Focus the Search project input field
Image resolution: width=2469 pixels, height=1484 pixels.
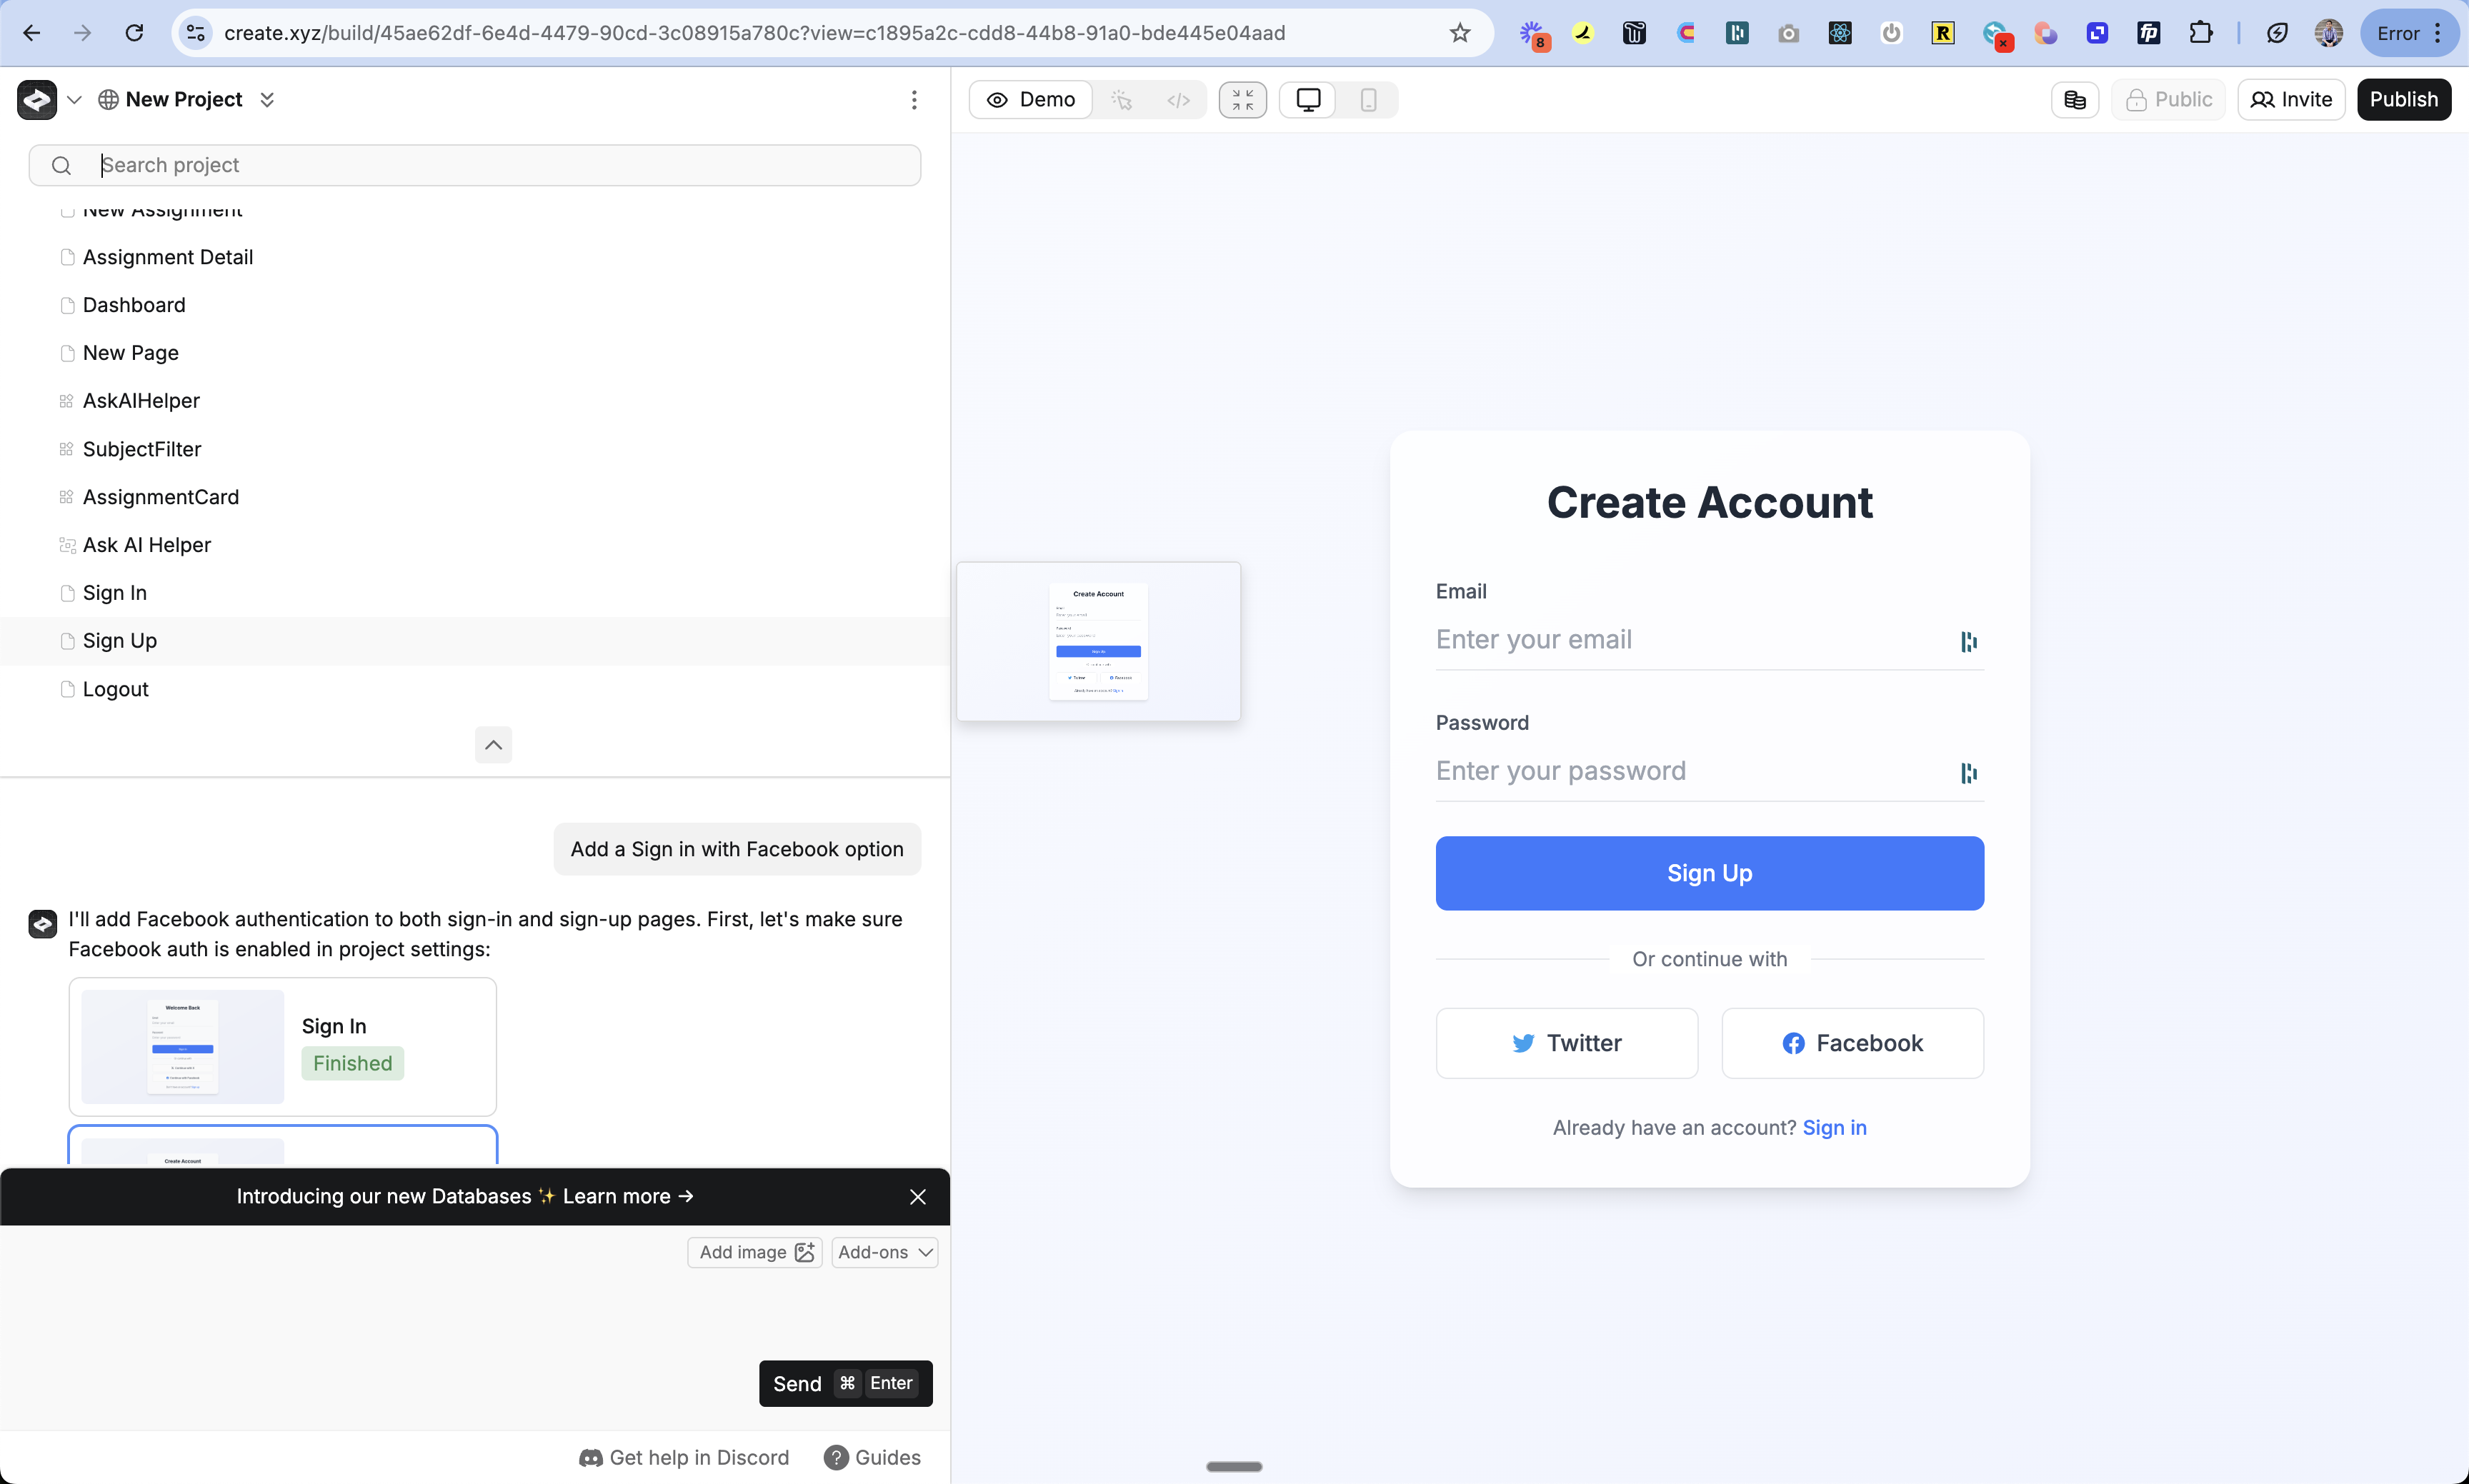[500, 165]
